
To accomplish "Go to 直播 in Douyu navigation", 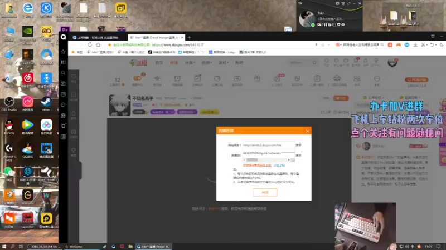I will [x=174, y=63].
